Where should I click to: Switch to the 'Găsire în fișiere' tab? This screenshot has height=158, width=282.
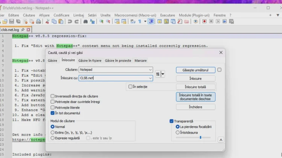(x=90, y=60)
